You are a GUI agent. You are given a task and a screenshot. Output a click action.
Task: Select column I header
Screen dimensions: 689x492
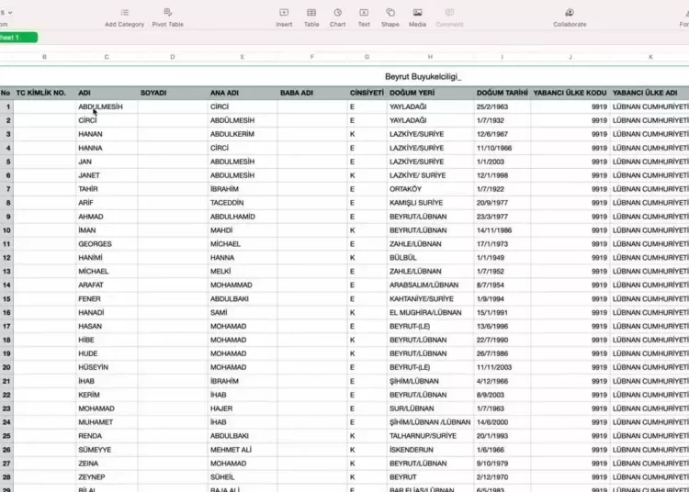point(502,57)
